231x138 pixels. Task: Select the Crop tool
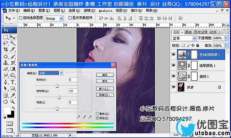(5, 49)
